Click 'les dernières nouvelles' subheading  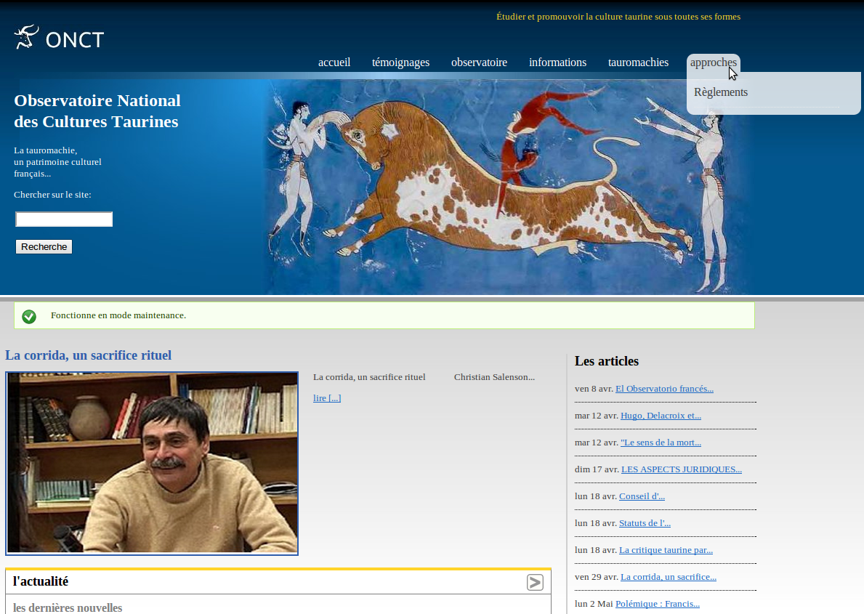click(x=68, y=607)
